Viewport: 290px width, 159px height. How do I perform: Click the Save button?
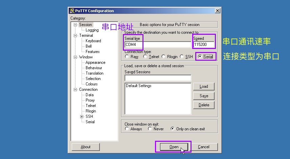pyautogui.click(x=204, y=96)
